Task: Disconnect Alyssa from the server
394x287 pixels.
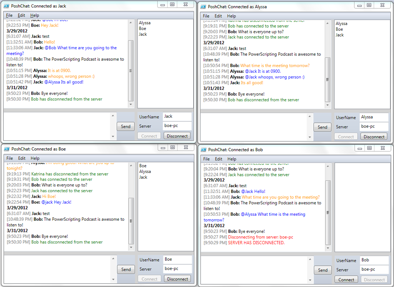Action: 374,137
